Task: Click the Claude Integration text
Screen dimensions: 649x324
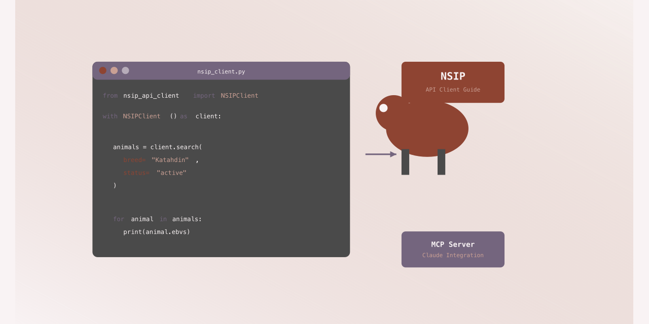Action: point(453,255)
